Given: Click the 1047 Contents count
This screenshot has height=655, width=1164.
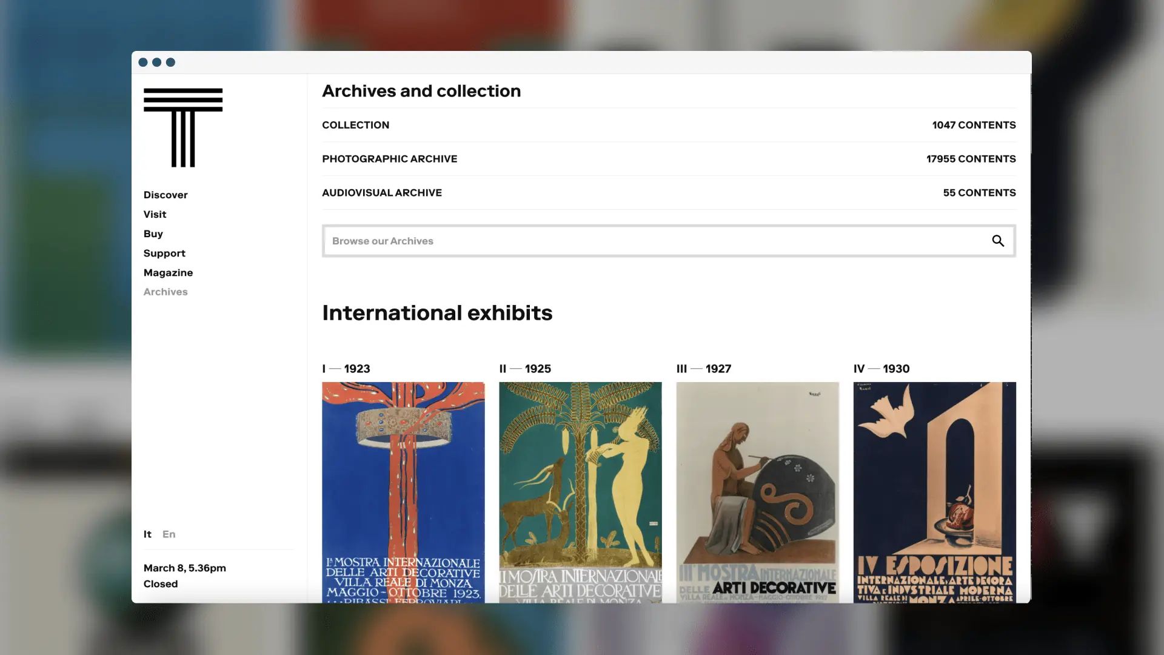Looking at the screenshot, I should point(974,125).
